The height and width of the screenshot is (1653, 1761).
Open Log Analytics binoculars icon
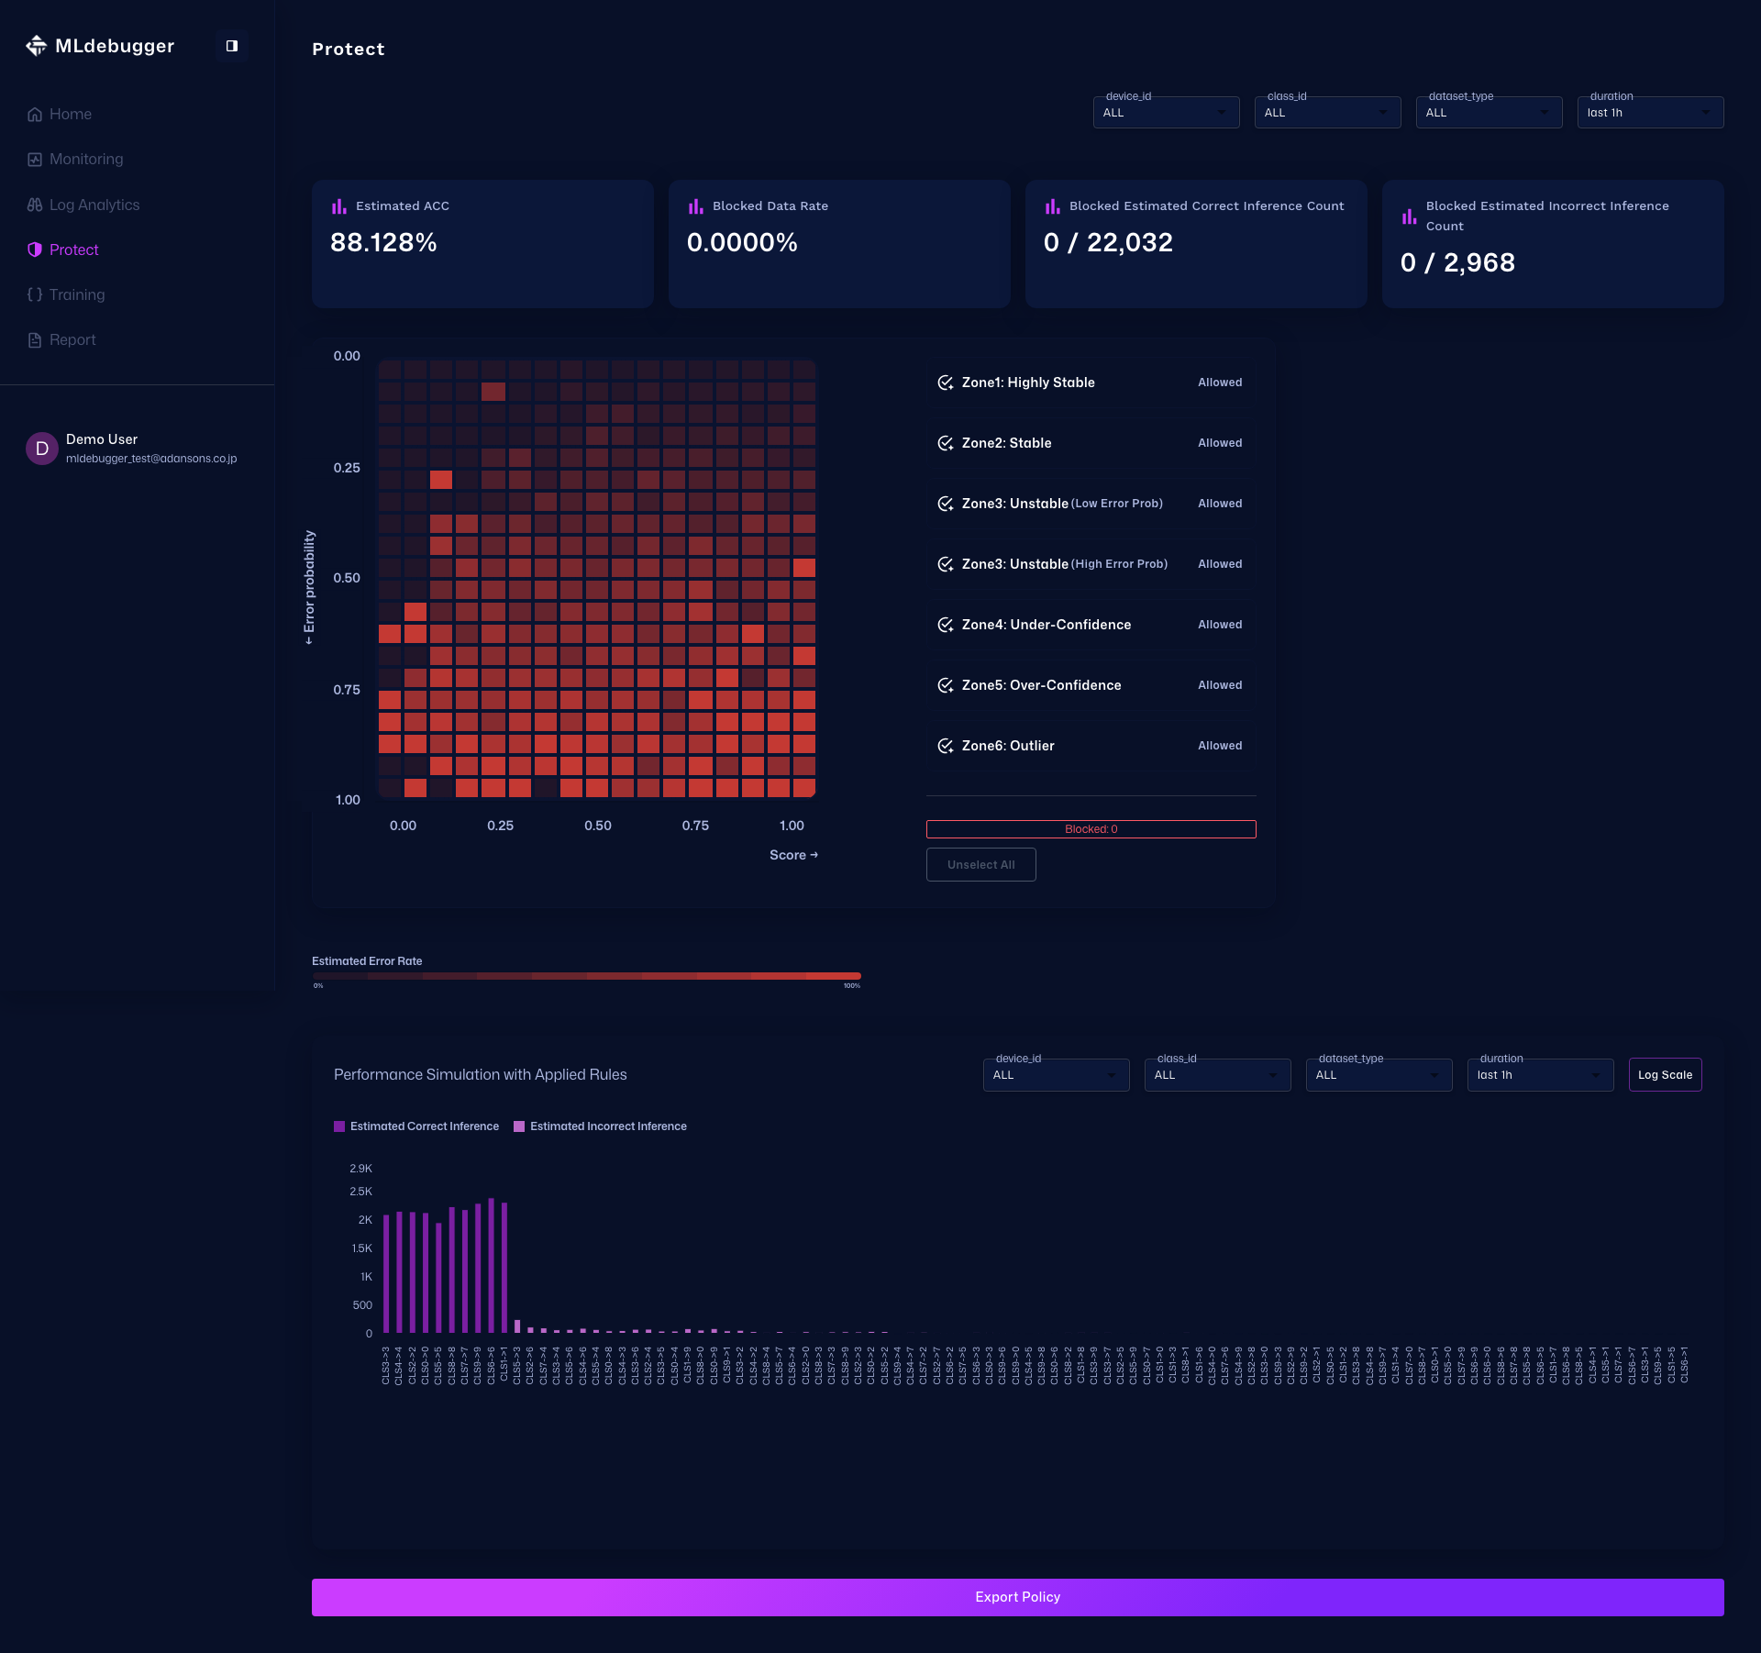pyautogui.click(x=35, y=205)
